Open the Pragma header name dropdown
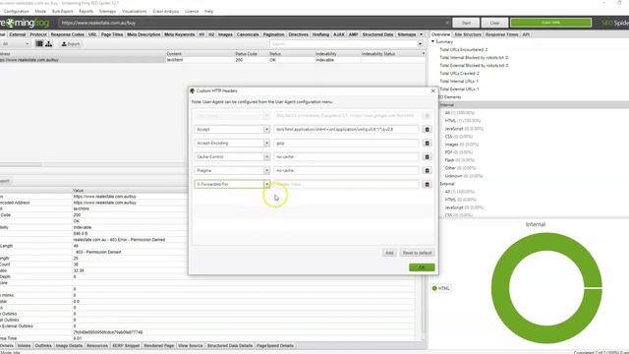The image size is (629, 354). tap(266, 170)
